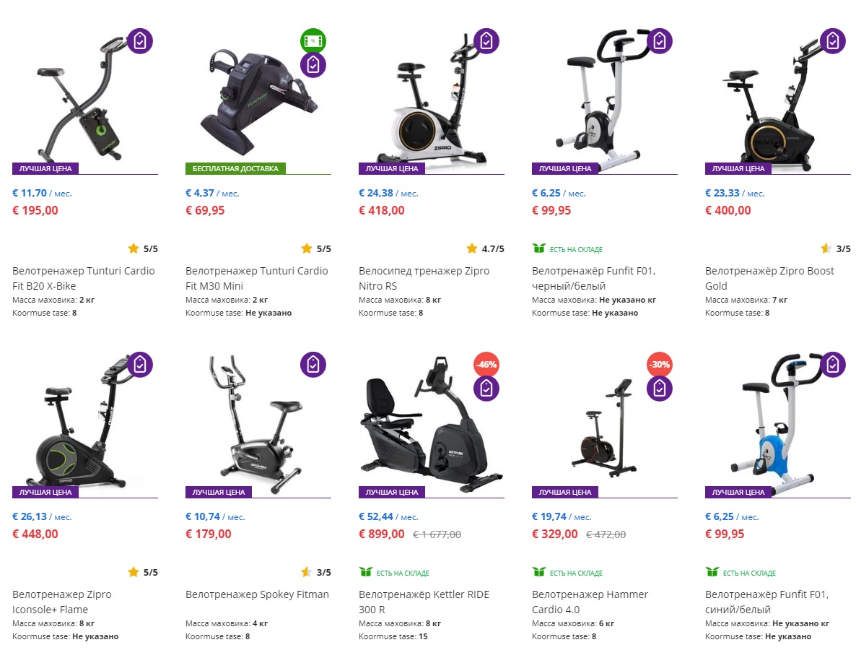Viewport: 856px width, 658px height.
Task: Click Бесплатная доставка label on M30 Mini
Action: (235, 169)
